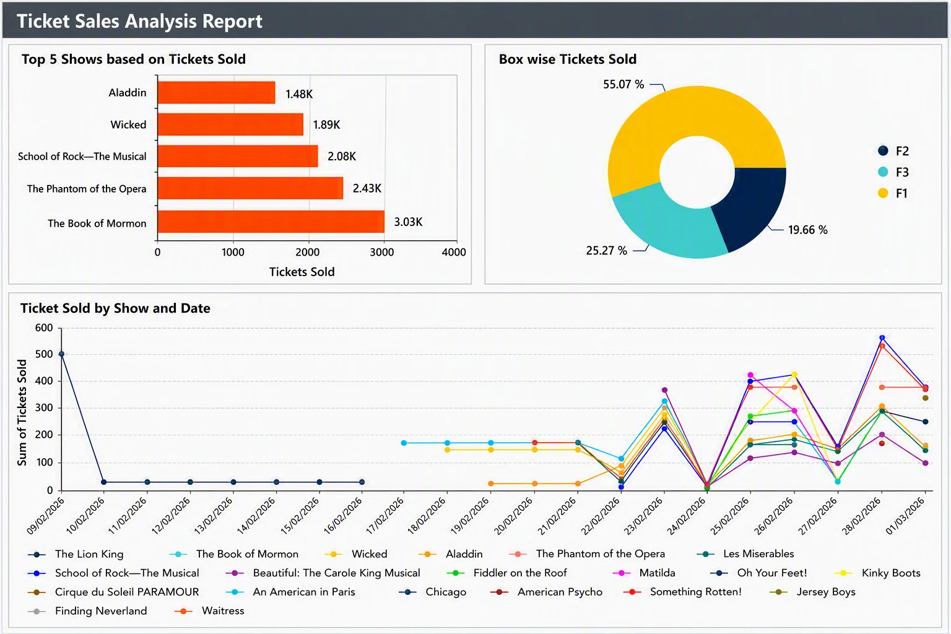Click 'Ticket Sold by Show and Date' title
The width and height of the screenshot is (951, 634).
(115, 308)
